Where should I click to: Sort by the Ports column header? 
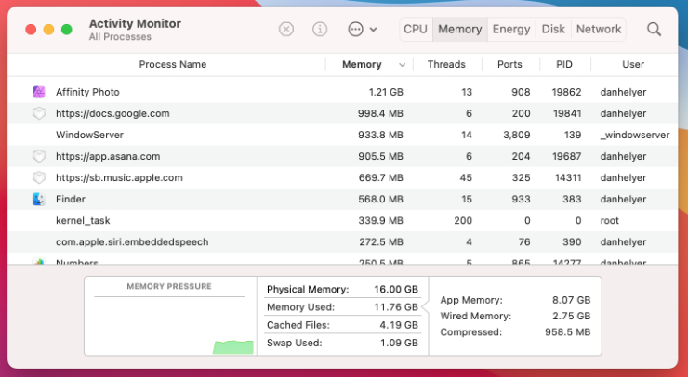[509, 64]
